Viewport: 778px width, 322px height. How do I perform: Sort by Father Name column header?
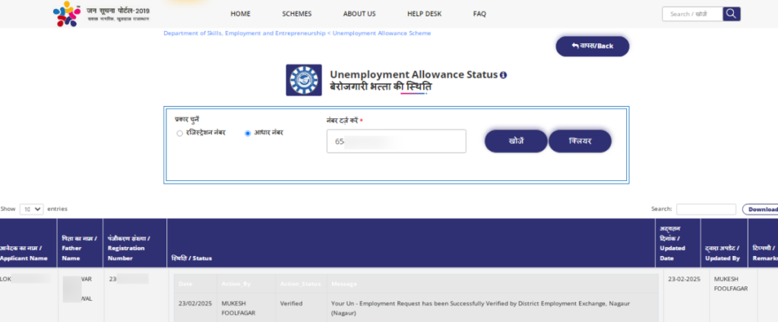[x=80, y=243]
